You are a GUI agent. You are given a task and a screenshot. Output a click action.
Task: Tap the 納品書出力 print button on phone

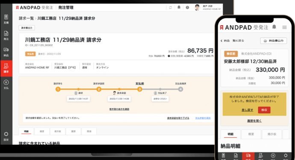click(x=274, y=41)
